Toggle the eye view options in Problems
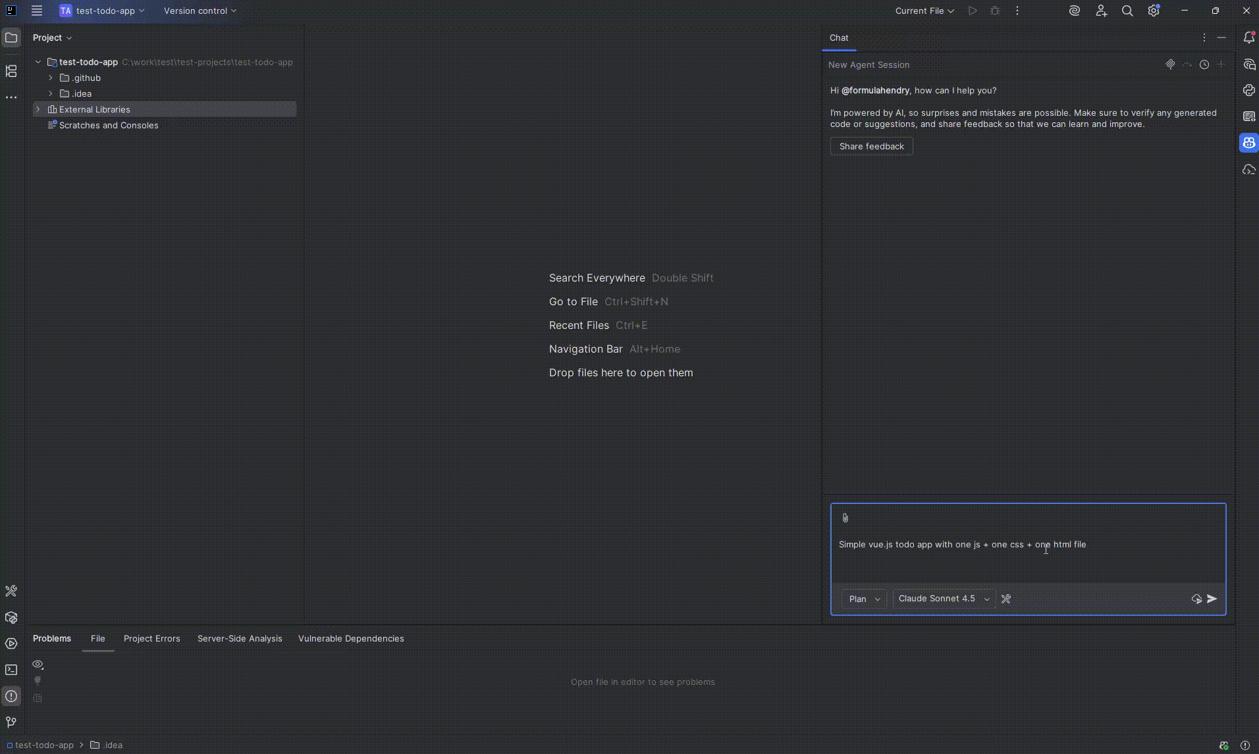This screenshot has height=754, width=1259. [x=38, y=665]
